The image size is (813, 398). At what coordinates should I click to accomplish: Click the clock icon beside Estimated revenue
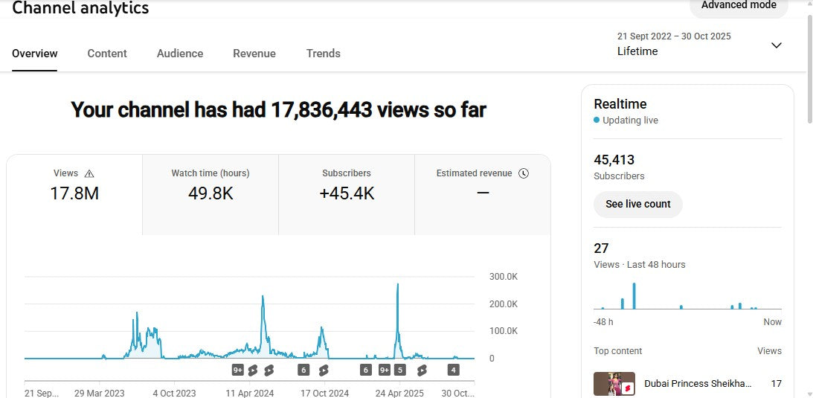coord(524,173)
